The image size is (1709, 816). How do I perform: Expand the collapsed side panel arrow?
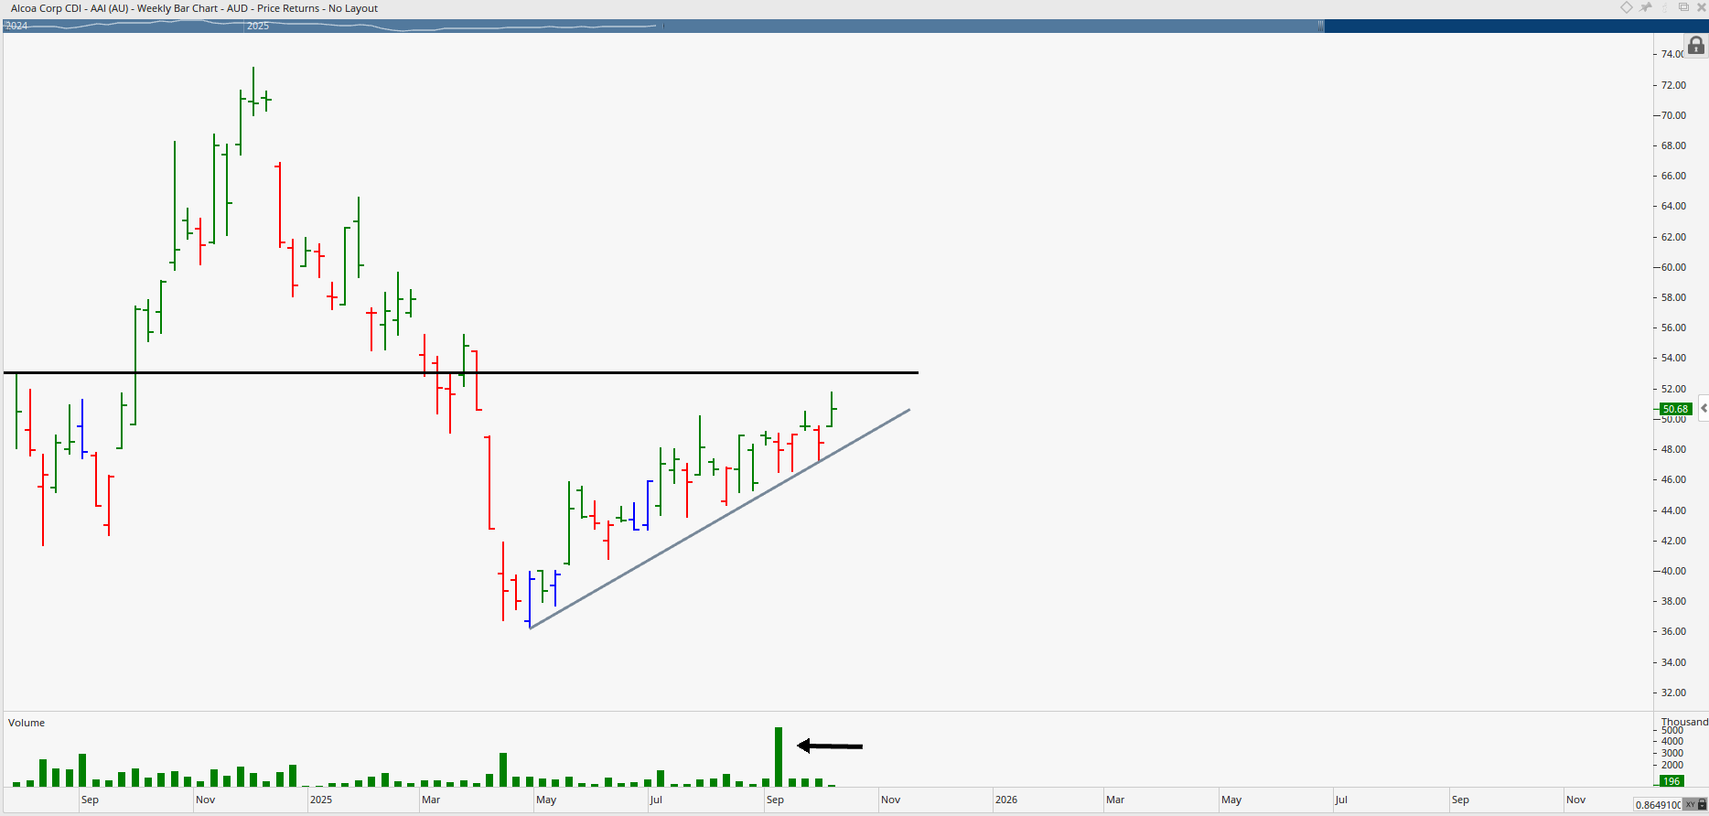point(1703,408)
